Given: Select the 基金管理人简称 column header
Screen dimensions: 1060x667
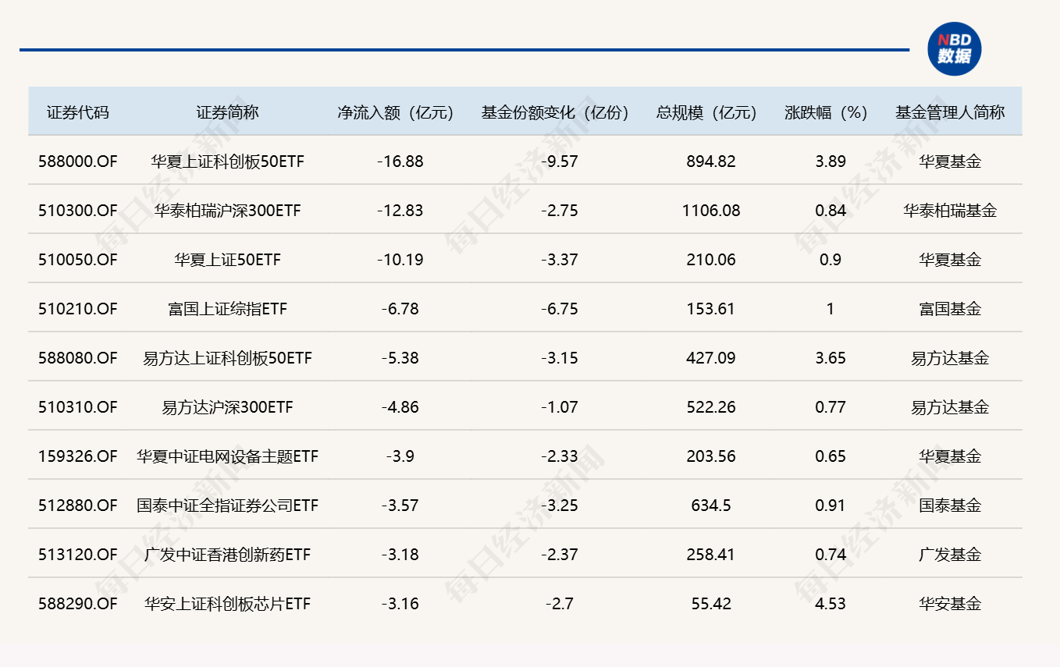Looking at the screenshot, I should 950,112.
